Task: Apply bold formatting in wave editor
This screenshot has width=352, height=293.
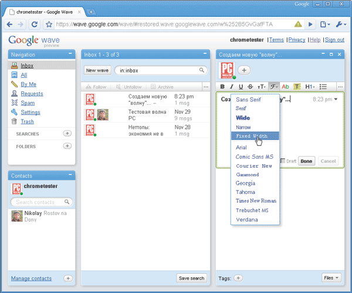Action: click(x=222, y=87)
